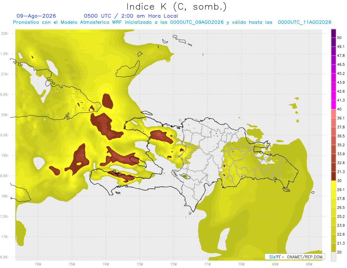The height and width of the screenshot is (268, 347).
Task: Click the "72W" longitude axis label
Action: coord(174,264)
